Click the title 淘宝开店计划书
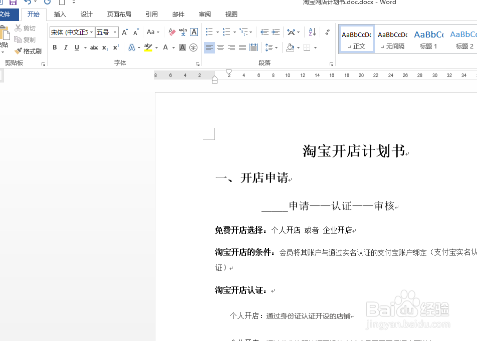 (354, 151)
